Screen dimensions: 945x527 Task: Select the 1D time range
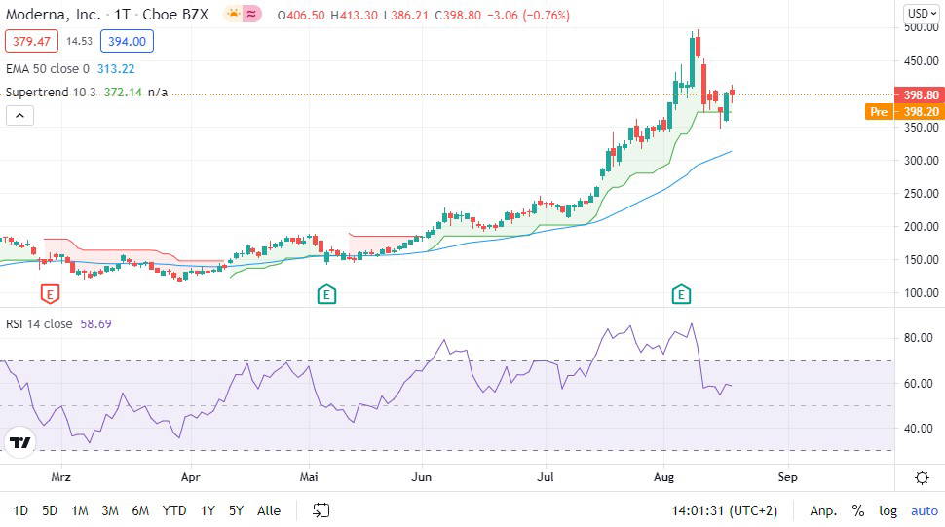pyautogui.click(x=20, y=510)
